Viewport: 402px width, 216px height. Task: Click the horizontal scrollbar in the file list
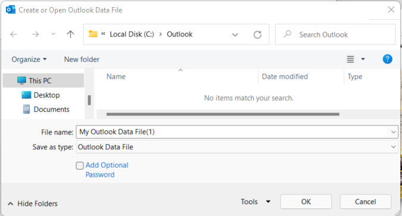point(223,114)
